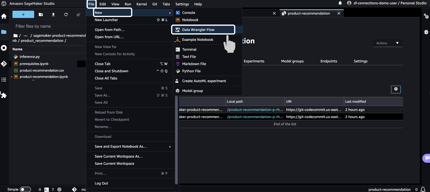Select Text File menu entry
Screen dimensions: 430x192
[x=208, y=57]
